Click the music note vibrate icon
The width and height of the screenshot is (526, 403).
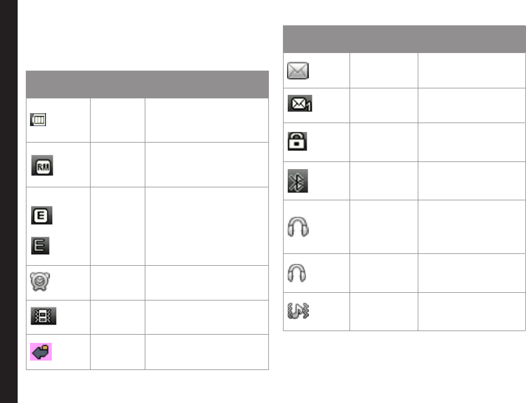298,310
